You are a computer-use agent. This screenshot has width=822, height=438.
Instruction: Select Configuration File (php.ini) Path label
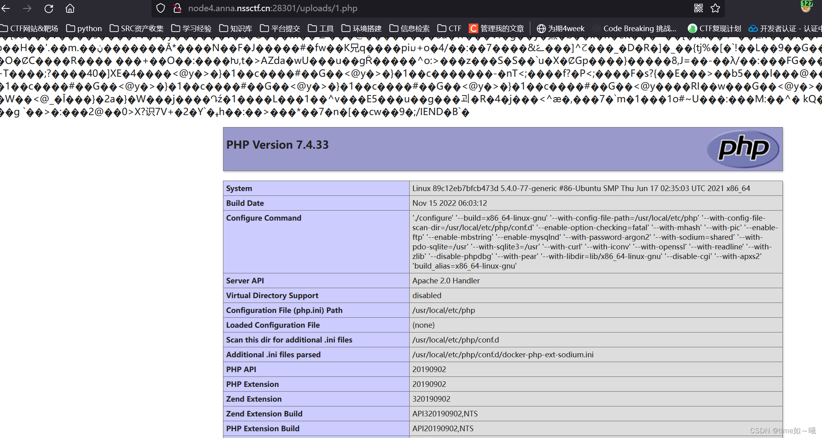coord(284,310)
